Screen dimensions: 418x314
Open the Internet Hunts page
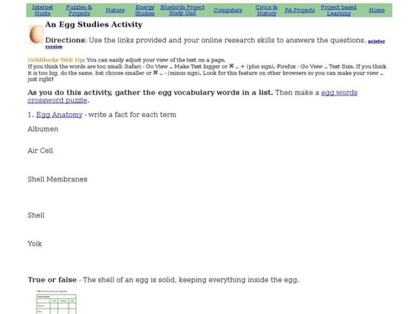point(42,9)
